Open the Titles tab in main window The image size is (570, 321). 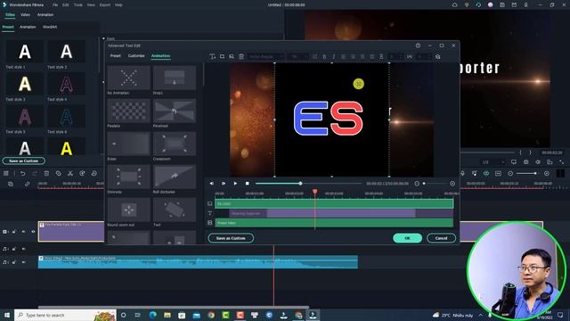[10, 15]
